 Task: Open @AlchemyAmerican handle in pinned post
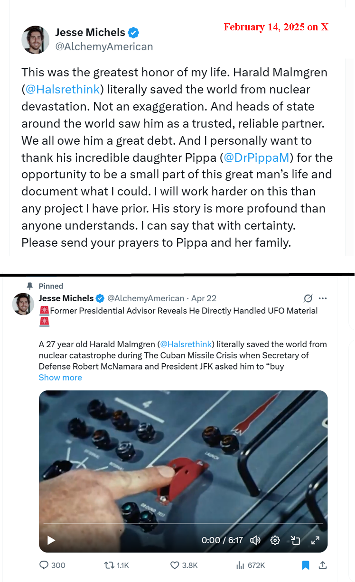pyautogui.click(x=146, y=298)
